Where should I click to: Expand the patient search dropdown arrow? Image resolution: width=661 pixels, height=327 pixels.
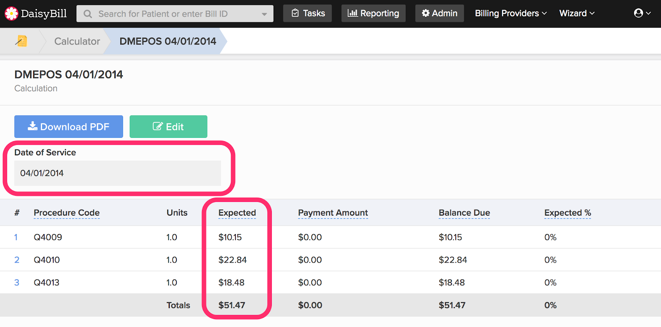(x=264, y=14)
